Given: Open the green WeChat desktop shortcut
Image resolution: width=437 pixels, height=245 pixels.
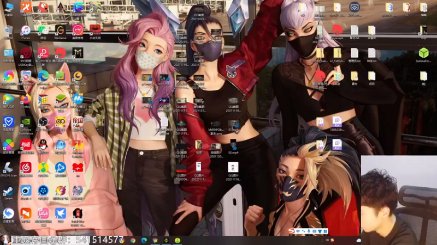Looking at the screenshot, I should coord(43,30).
